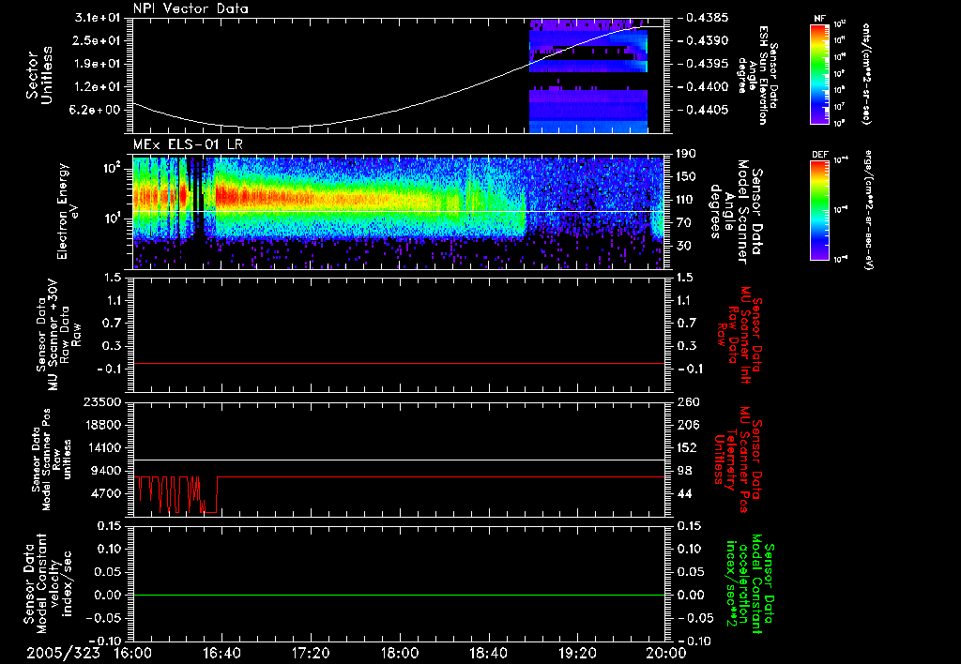Viewport: 961px width, 664px height.
Task: Click the '23500' scanner position tick
Action: [101, 402]
